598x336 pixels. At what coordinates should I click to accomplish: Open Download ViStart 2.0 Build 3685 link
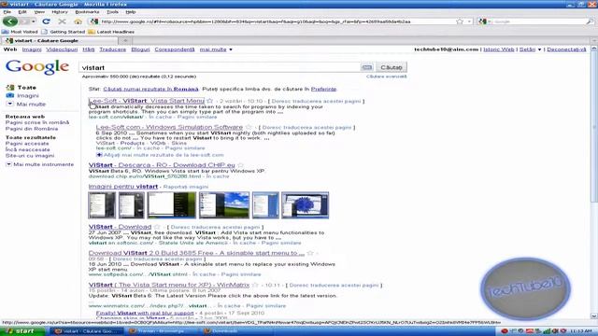(x=196, y=253)
